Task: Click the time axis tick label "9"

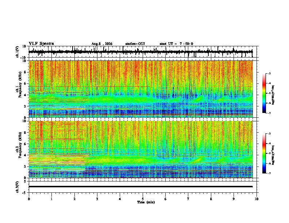Action: click(x=234, y=199)
